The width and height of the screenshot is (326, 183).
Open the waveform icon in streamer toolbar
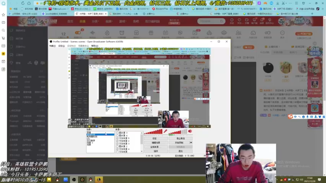pos(93,33)
